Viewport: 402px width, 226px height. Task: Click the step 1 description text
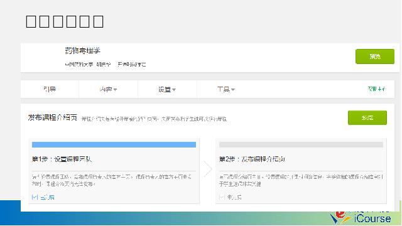point(112,180)
